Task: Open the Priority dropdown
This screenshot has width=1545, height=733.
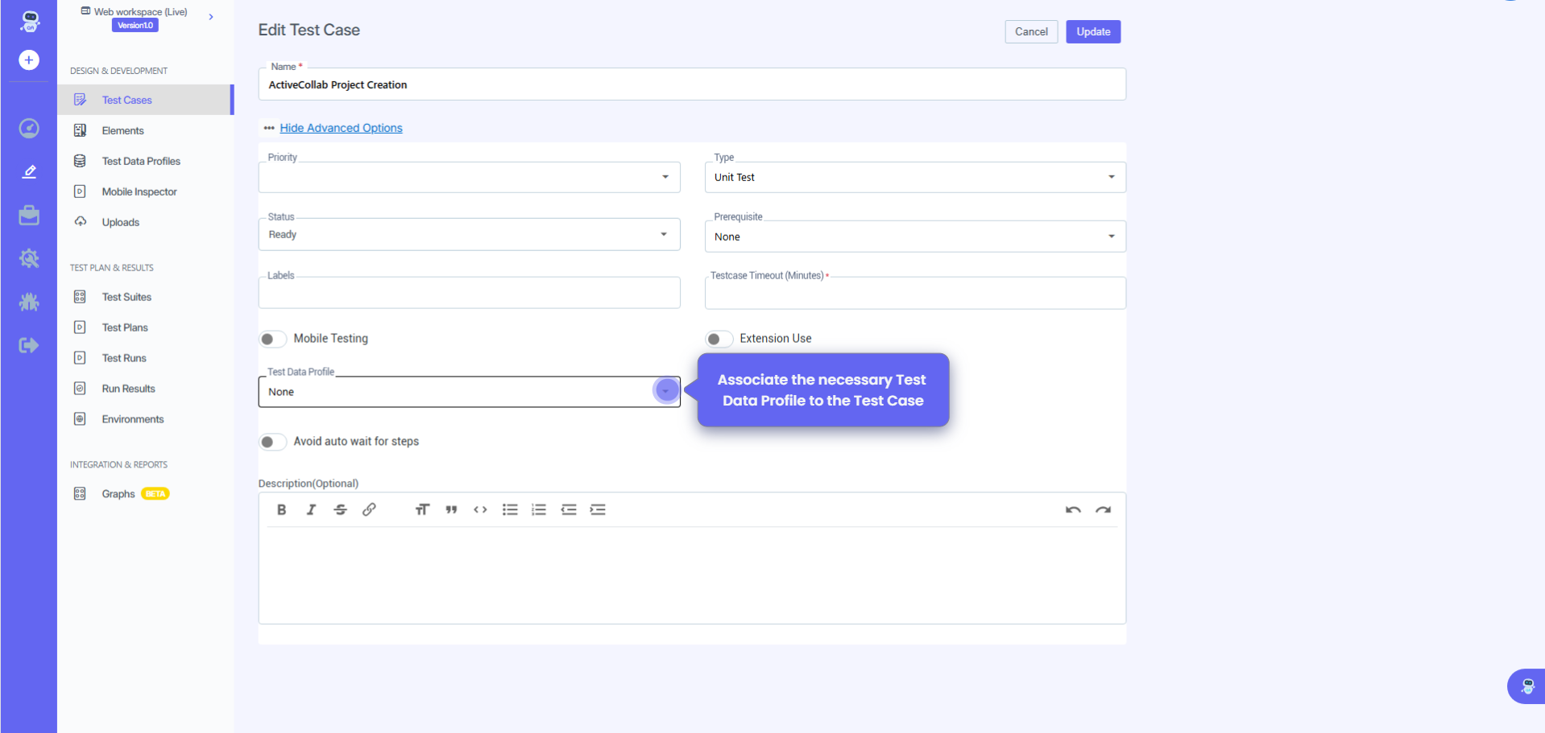Action: pos(665,177)
